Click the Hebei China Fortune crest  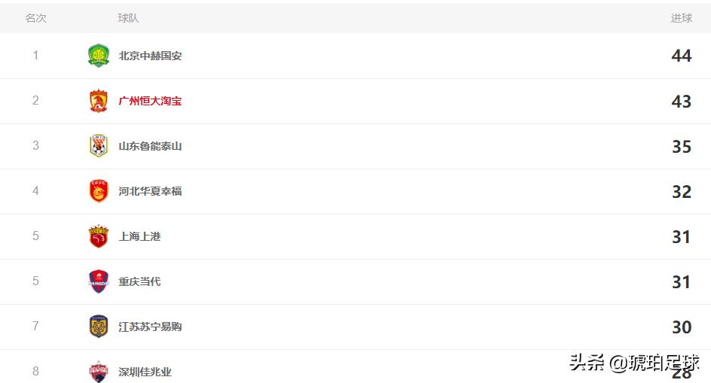(99, 191)
